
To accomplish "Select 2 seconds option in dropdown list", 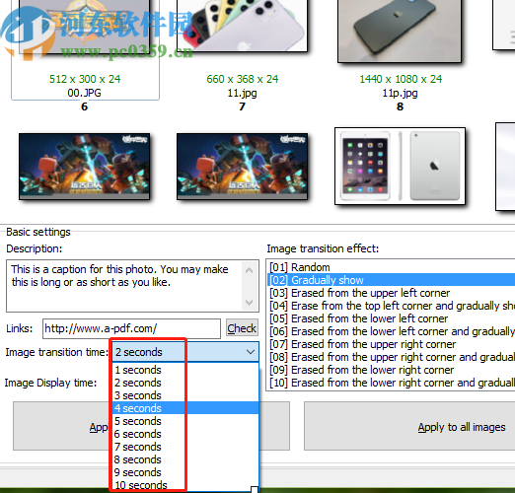I will tap(185, 383).
